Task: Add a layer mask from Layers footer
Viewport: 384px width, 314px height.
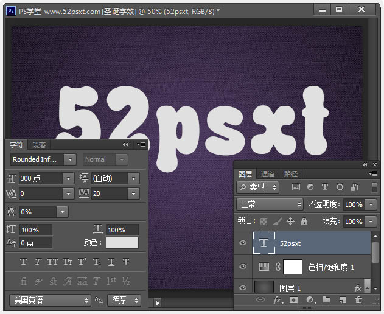Action: click(x=293, y=300)
